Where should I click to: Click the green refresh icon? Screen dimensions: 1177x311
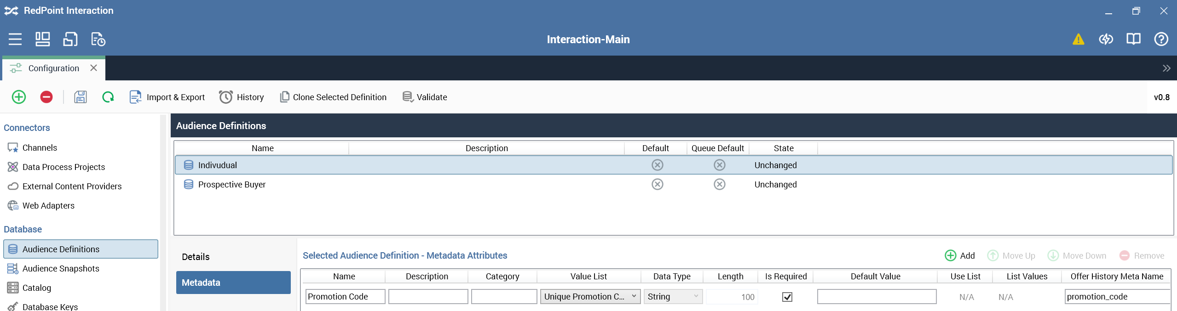(x=108, y=97)
